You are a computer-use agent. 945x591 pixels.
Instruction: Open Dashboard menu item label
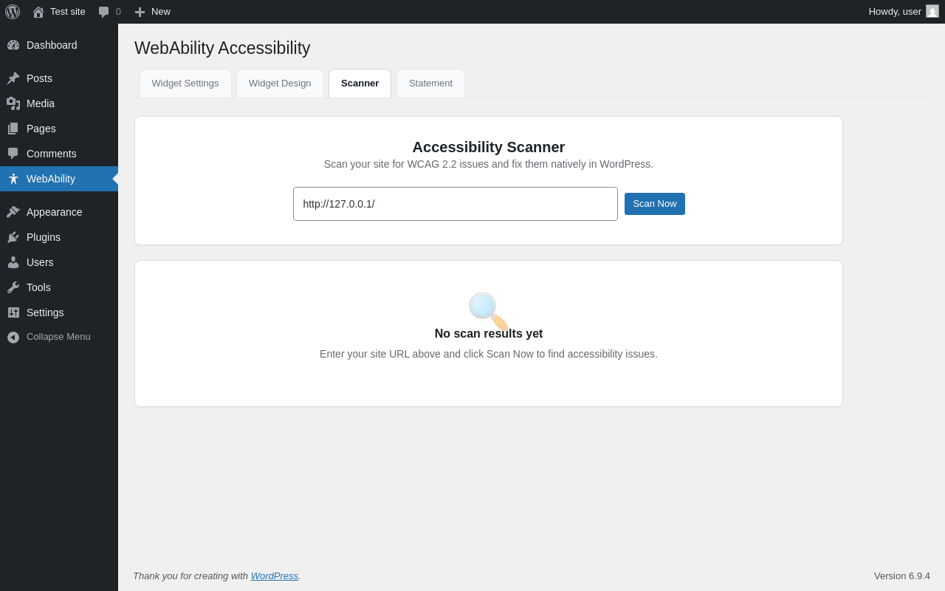[52, 45]
